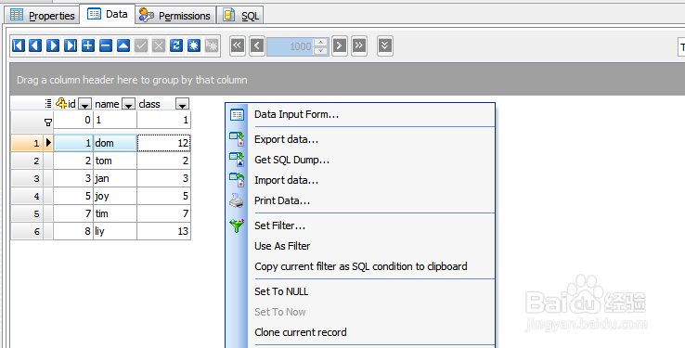The height and width of the screenshot is (348, 685).
Task: Click the filter row funnel icon
Action: tap(48, 122)
